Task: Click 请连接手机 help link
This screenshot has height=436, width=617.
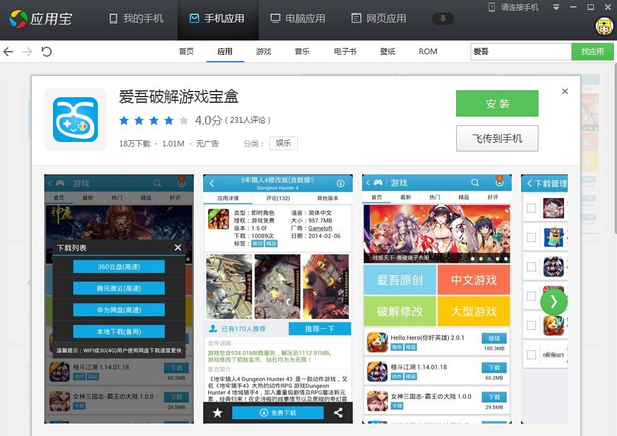Action: pyautogui.click(x=514, y=7)
